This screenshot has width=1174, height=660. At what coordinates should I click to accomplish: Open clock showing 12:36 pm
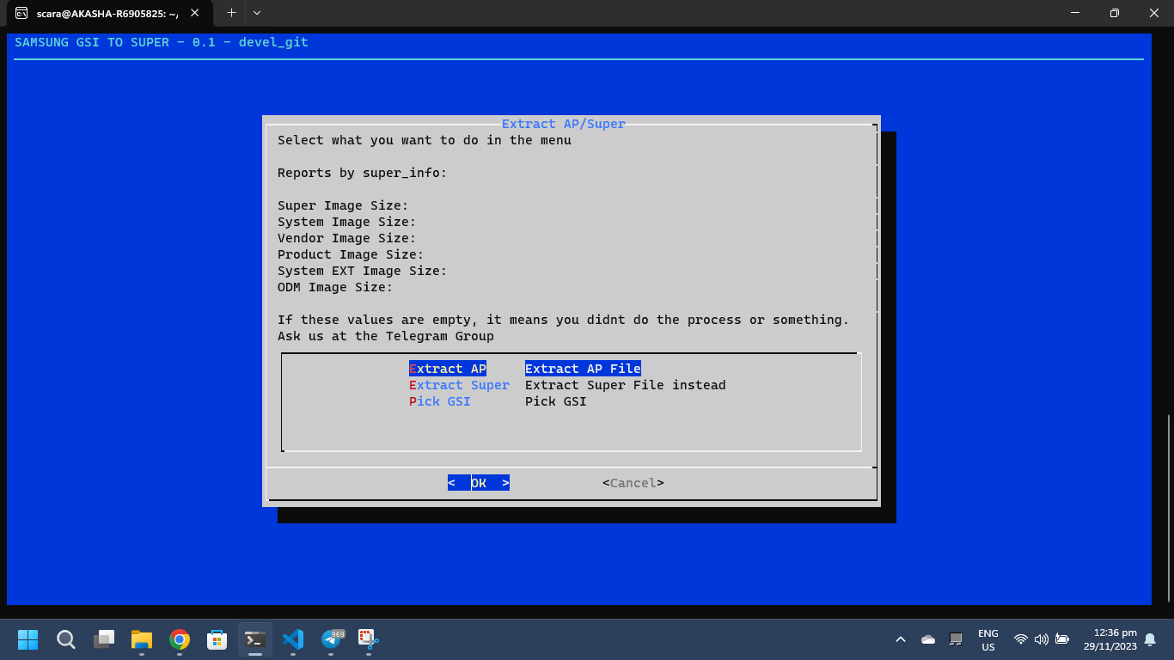(x=1110, y=639)
